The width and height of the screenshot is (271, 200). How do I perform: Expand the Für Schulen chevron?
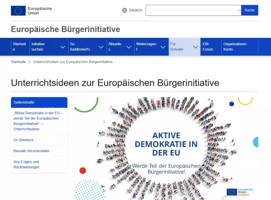(196, 47)
